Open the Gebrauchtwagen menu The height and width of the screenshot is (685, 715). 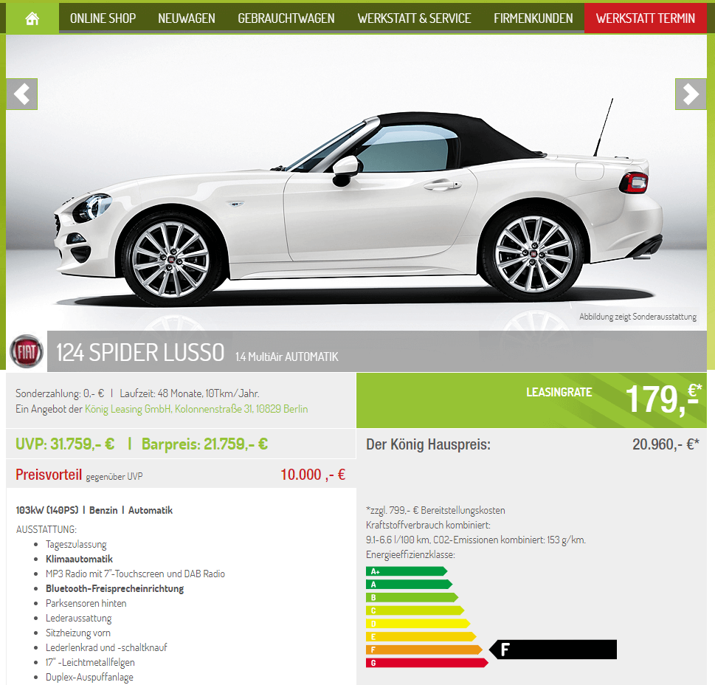(286, 18)
